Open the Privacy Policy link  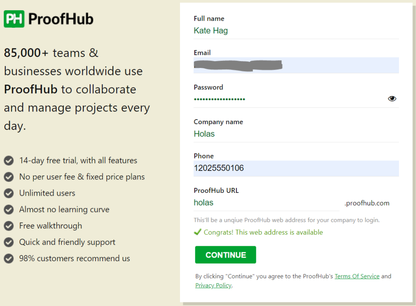213,285
